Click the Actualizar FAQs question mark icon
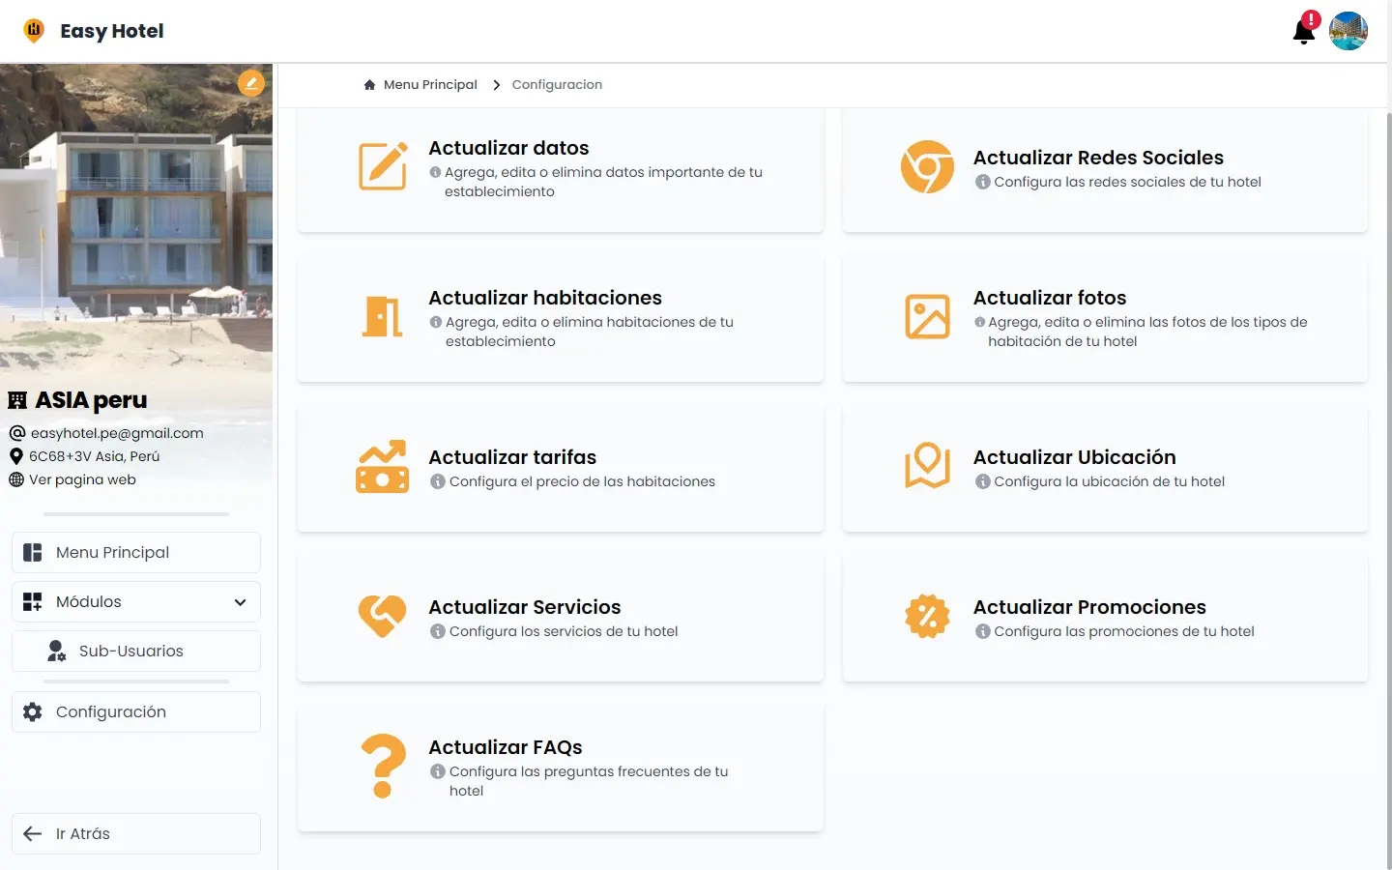Screen dimensions: 1392x870 tap(383, 766)
